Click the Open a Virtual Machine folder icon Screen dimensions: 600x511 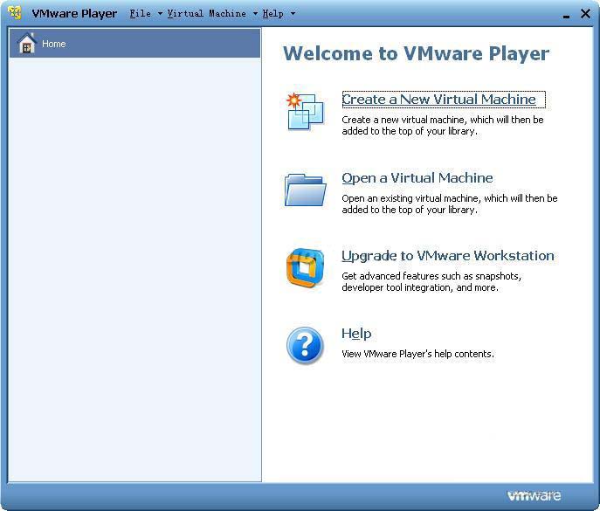point(305,190)
